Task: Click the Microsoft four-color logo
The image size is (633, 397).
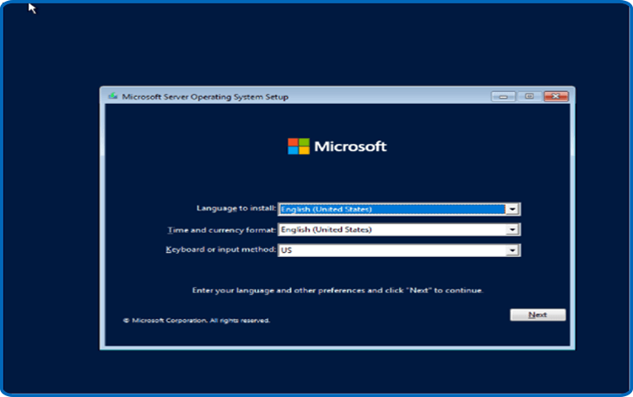Action: (x=299, y=147)
